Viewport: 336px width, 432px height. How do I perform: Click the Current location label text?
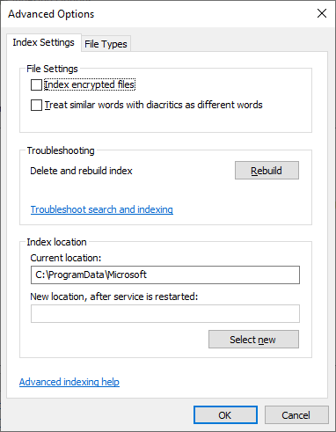click(x=66, y=258)
